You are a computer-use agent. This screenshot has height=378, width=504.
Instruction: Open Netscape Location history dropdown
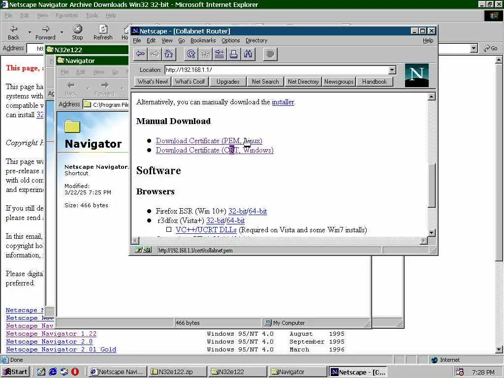pos(392,70)
